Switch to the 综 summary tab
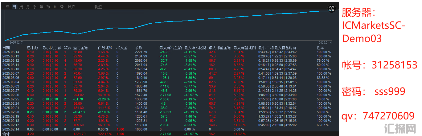 (8, 7)
